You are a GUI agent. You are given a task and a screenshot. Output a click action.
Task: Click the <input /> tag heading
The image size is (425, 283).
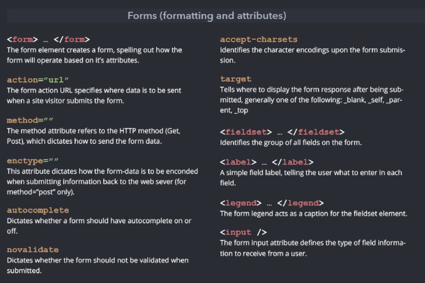(x=243, y=232)
